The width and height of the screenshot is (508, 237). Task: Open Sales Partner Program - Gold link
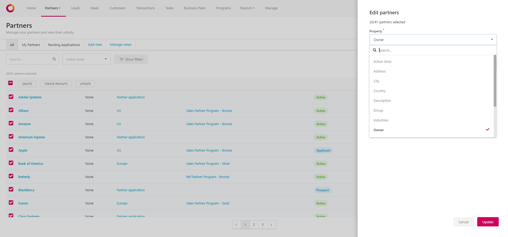tap(207, 203)
